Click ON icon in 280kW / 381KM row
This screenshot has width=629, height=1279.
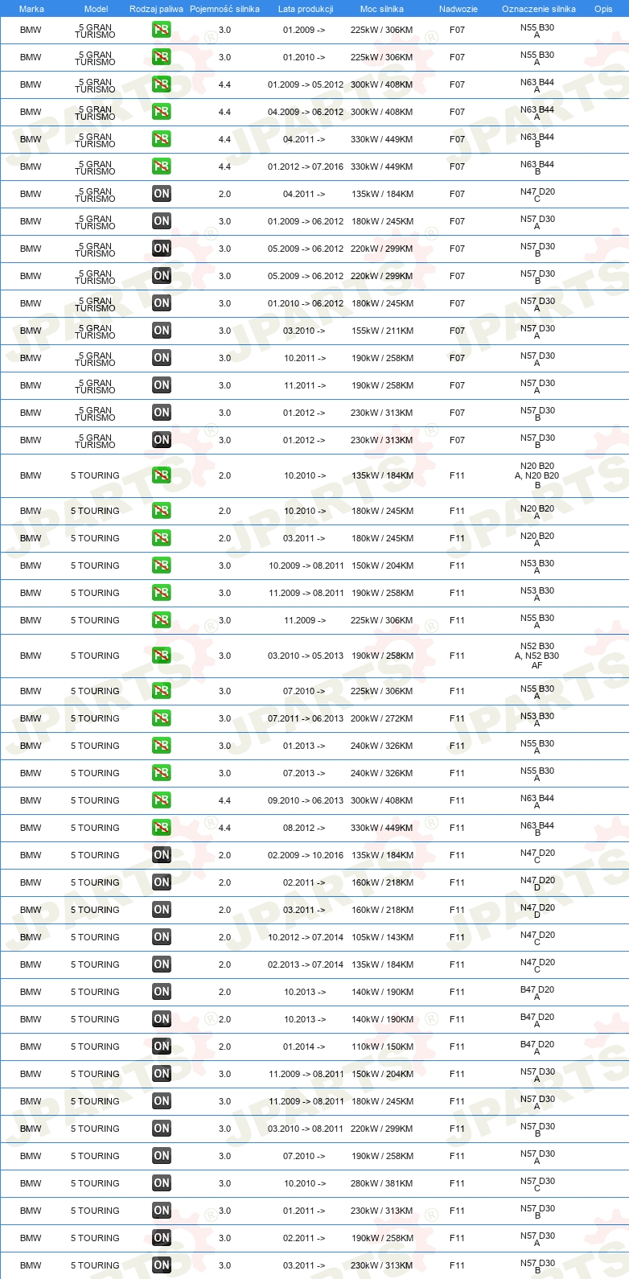(162, 1183)
